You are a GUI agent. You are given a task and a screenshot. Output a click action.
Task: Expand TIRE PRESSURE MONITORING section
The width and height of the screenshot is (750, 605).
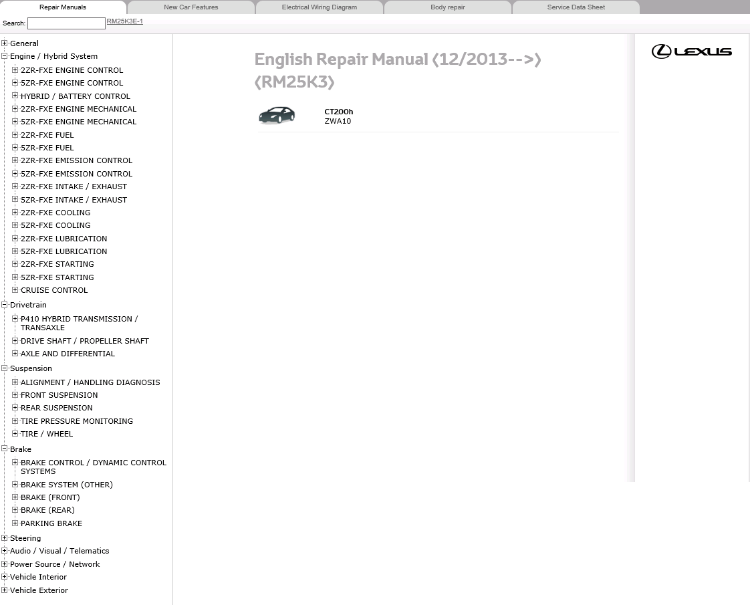(x=15, y=421)
